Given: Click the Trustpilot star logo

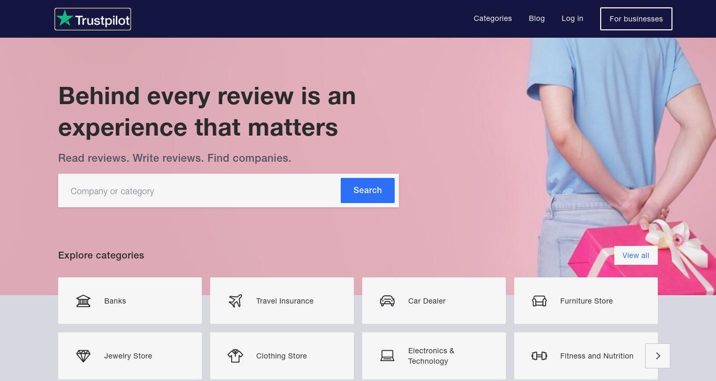Looking at the screenshot, I should coord(93,19).
